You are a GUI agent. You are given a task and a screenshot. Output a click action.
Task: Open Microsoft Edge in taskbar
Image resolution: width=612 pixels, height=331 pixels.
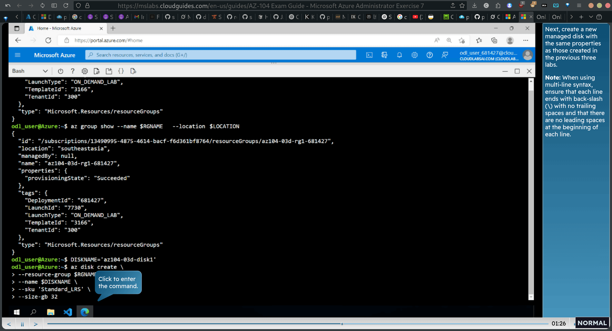click(x=85, y=312)
